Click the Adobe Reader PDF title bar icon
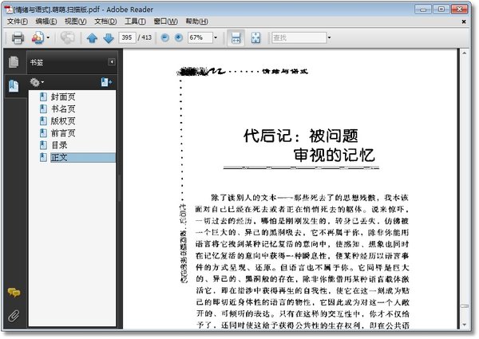479x339 pixels. [x=9, y=9]
